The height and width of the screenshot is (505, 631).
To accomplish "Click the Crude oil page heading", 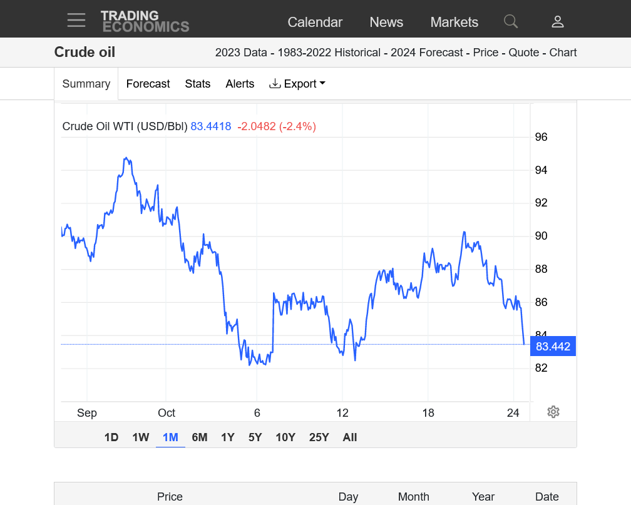I will (x=85, y=53).
